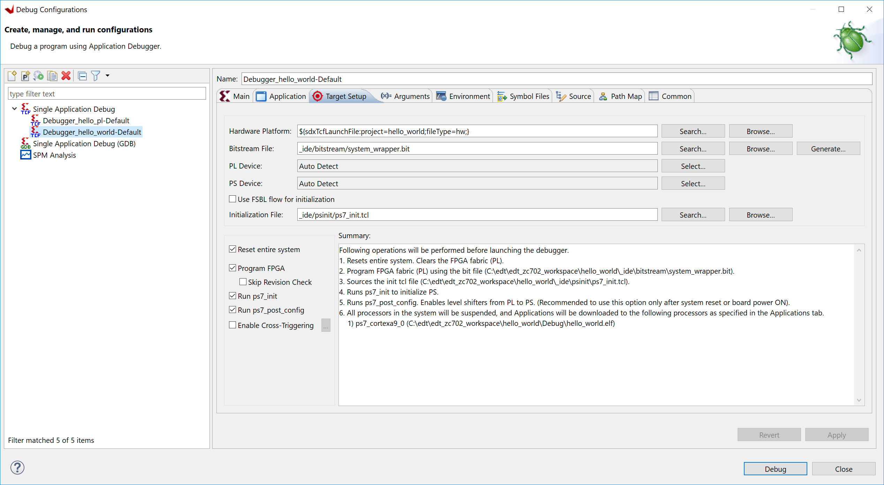Enable Skip Revision Check checkbox
Image resolution: width=884 pixels, height=485 pixels.
tap(243, 282)
